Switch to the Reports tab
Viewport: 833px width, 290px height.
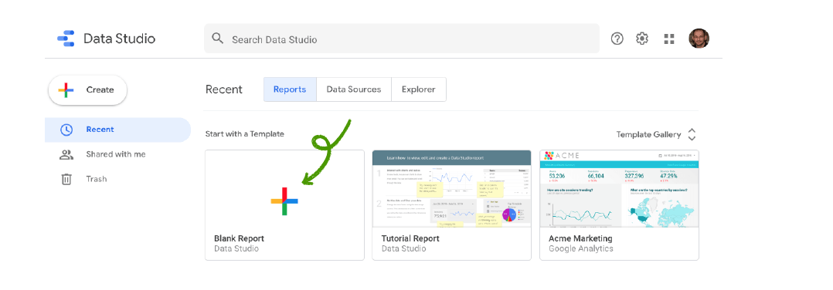point(290,89)
